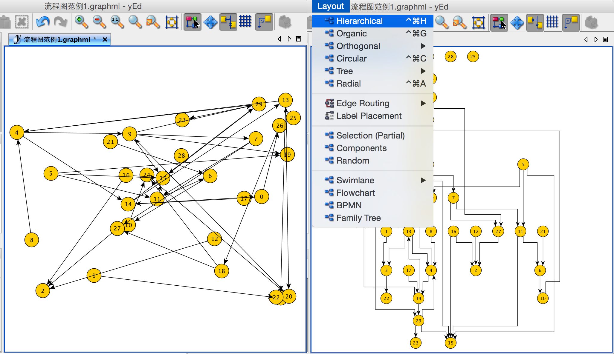Undo the last action
The height and width of the screenshot is (354, 614).
[x=42, y=21]
